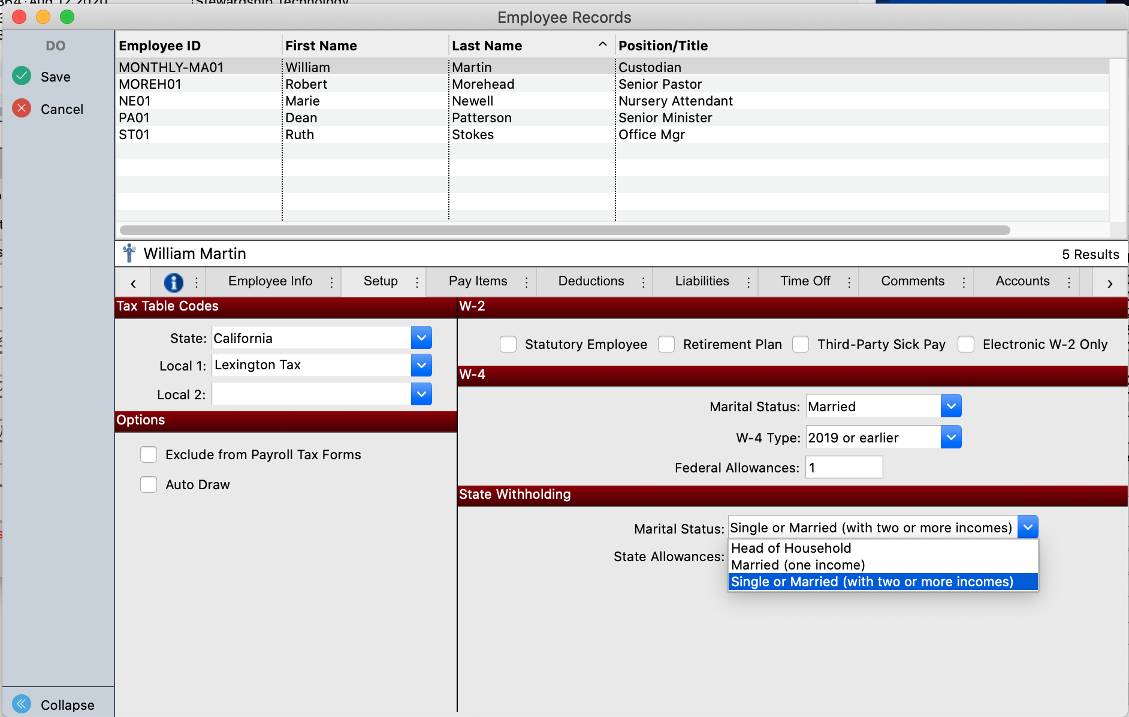
Task: Choose Head of Household from the list
Action: pos(791,548)
